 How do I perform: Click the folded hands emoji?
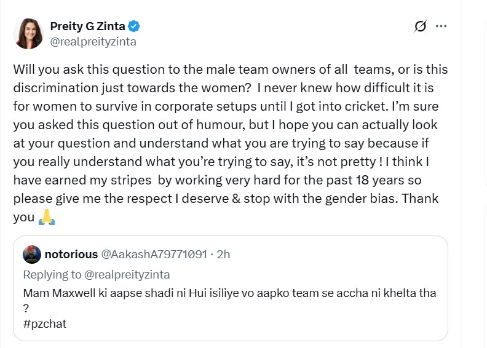(x=47, y=217)
